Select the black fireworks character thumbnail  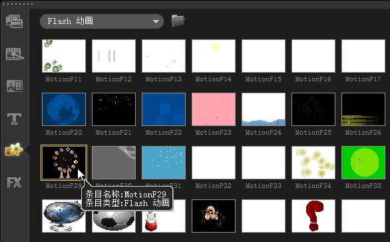click(214, 216)
